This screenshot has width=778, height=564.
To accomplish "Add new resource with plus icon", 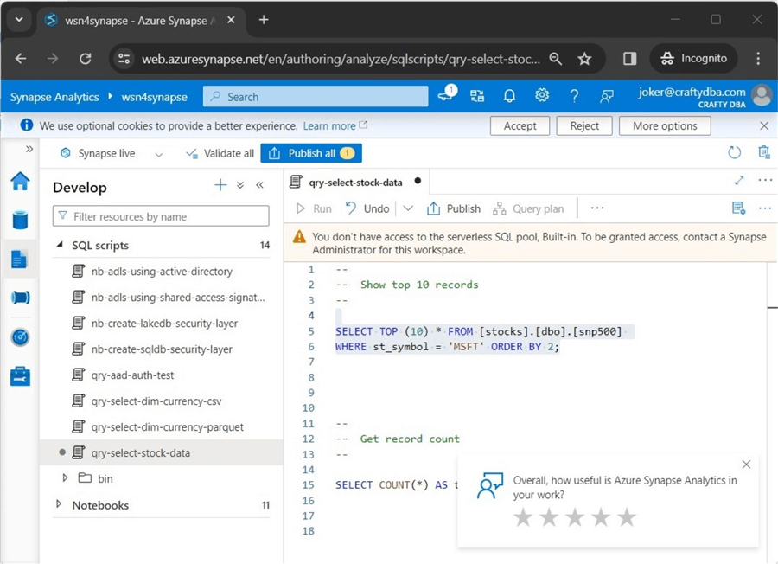I will coord(220,185).
